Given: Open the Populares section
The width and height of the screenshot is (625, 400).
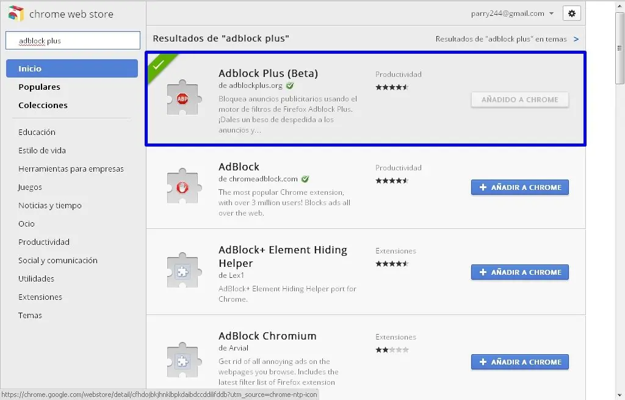Looking at the screenshot, I should (39, 87).
